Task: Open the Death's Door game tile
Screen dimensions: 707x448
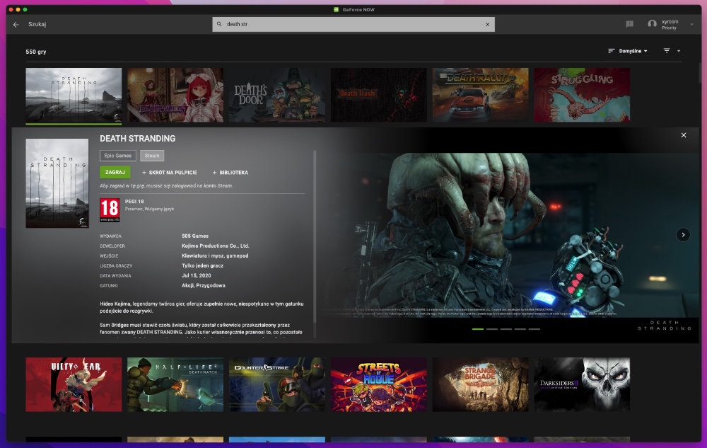Action: click(277, 95)
